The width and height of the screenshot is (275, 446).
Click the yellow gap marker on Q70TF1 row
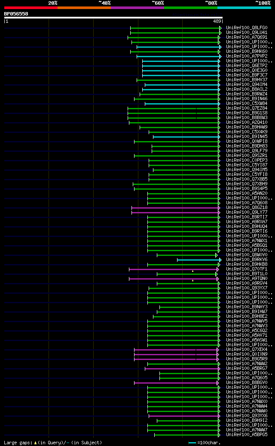(192, 271)
